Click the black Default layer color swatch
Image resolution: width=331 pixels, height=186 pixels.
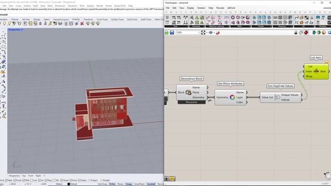point(69,184)
